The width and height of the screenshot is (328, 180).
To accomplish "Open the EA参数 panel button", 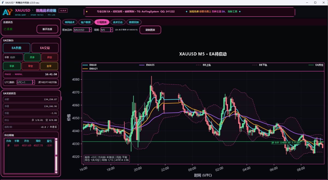I will tap(17, 48).
